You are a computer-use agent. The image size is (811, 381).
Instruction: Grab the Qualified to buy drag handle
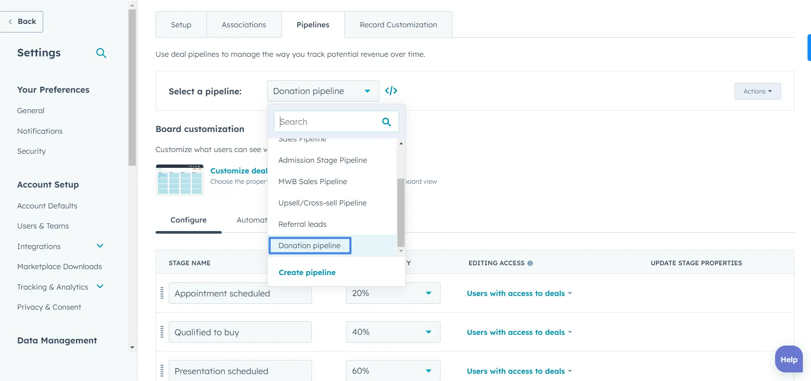(x=162, y=332)
